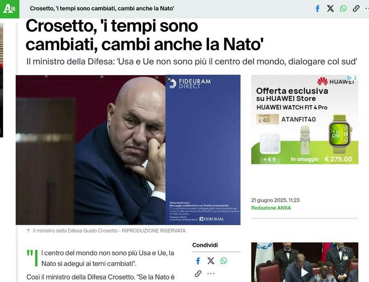This screenshot has height=282, width=369.
Task: Click the Huawei Watch Fit 4 Pro ad
Action: pos(305,120)
